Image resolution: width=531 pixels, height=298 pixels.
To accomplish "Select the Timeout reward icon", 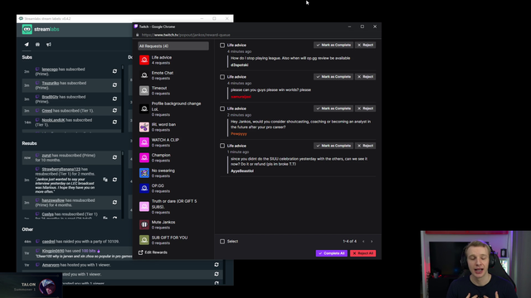I will point(144,90).
